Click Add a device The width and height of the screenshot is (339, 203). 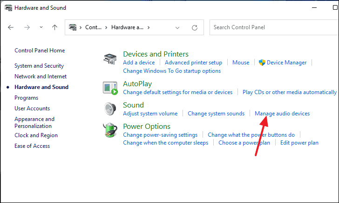pyautogui.click(x=139, y=63)
